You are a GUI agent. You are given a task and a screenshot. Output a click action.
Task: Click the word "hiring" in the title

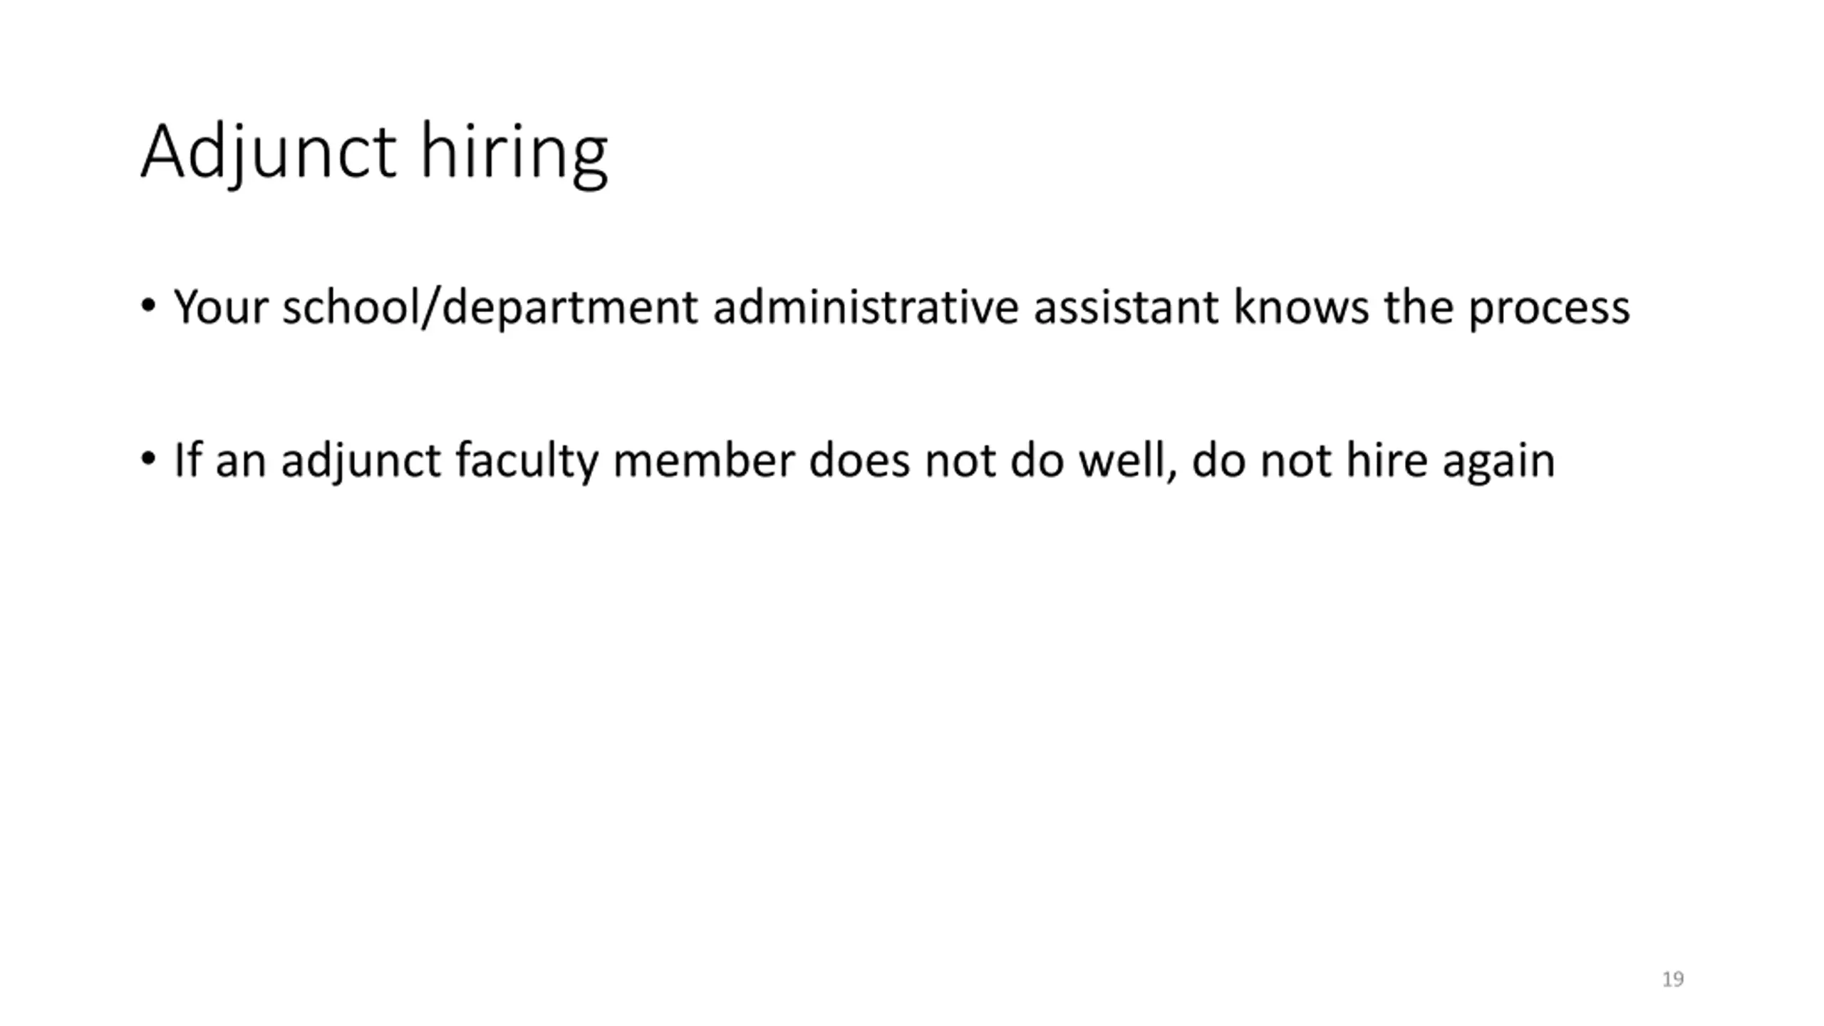(x=514, y=152)
